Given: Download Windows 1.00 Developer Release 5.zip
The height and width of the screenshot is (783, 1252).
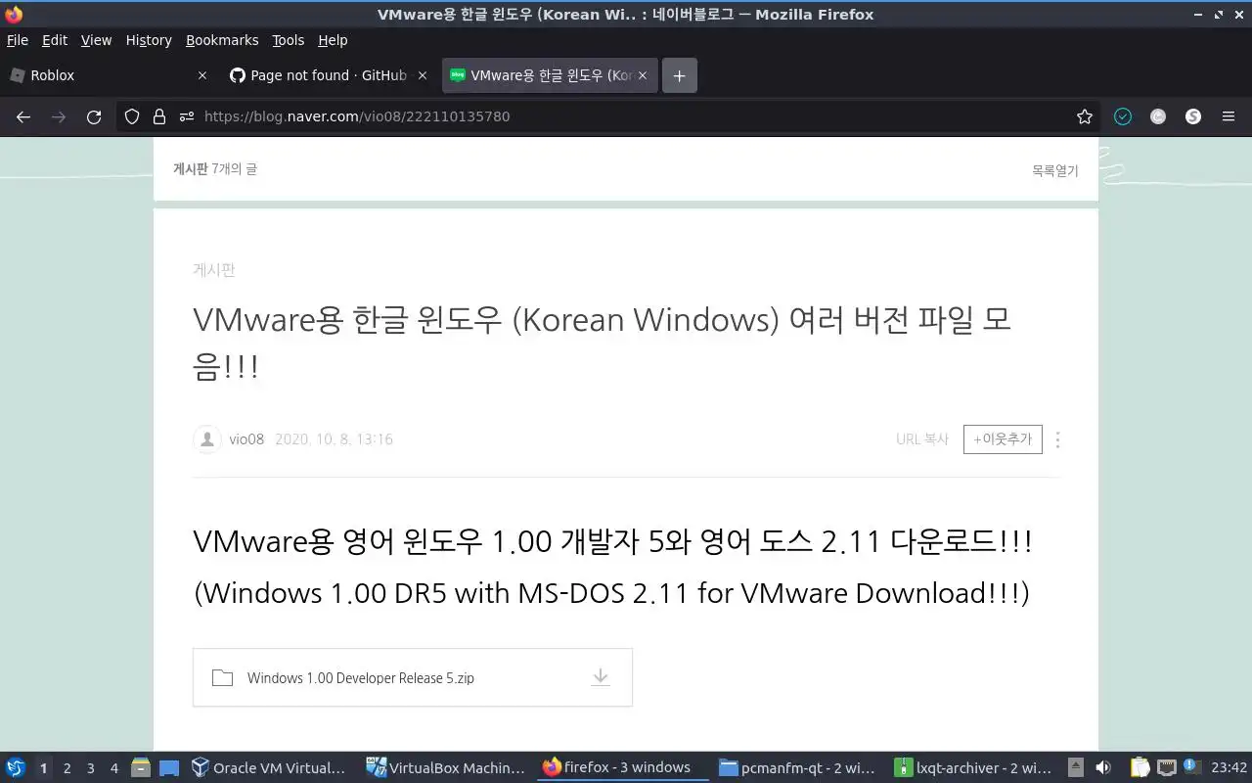Looking at the screenshot, I should tap(601, 677).
